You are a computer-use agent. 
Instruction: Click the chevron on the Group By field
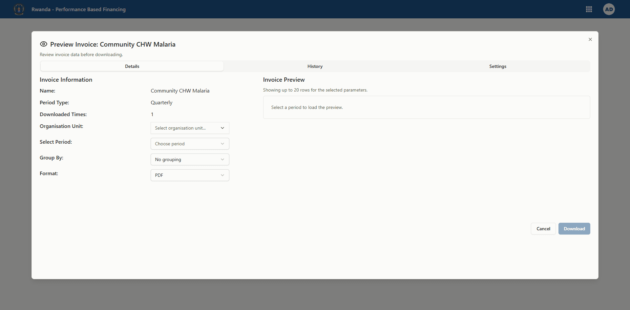pyautogui.click(x=222, y=159)
